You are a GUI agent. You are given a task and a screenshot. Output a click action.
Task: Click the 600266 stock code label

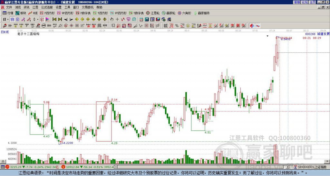310,34
